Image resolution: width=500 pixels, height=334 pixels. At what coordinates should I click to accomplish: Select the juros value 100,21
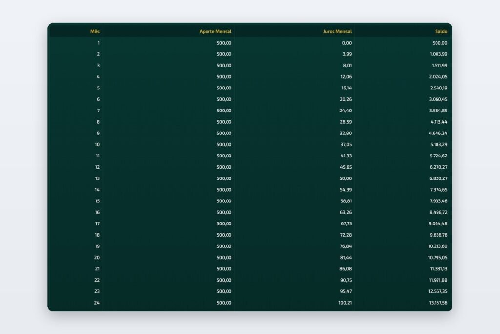(x=345, y=303)
